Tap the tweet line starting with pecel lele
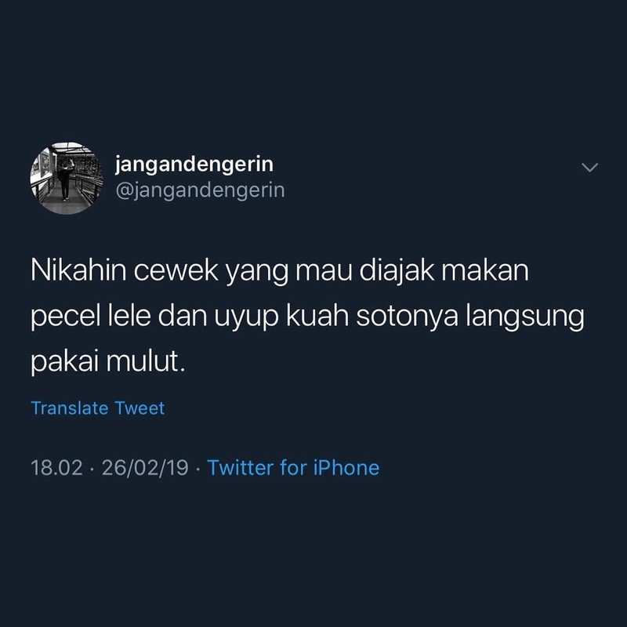627x627 pixels. pyautogui.click(x=307, y=317)
